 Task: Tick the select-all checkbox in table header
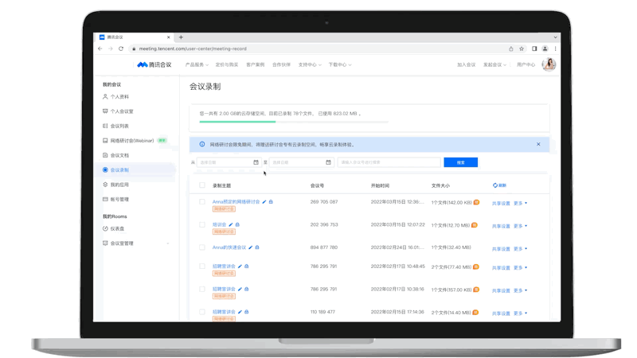[202, 185]
